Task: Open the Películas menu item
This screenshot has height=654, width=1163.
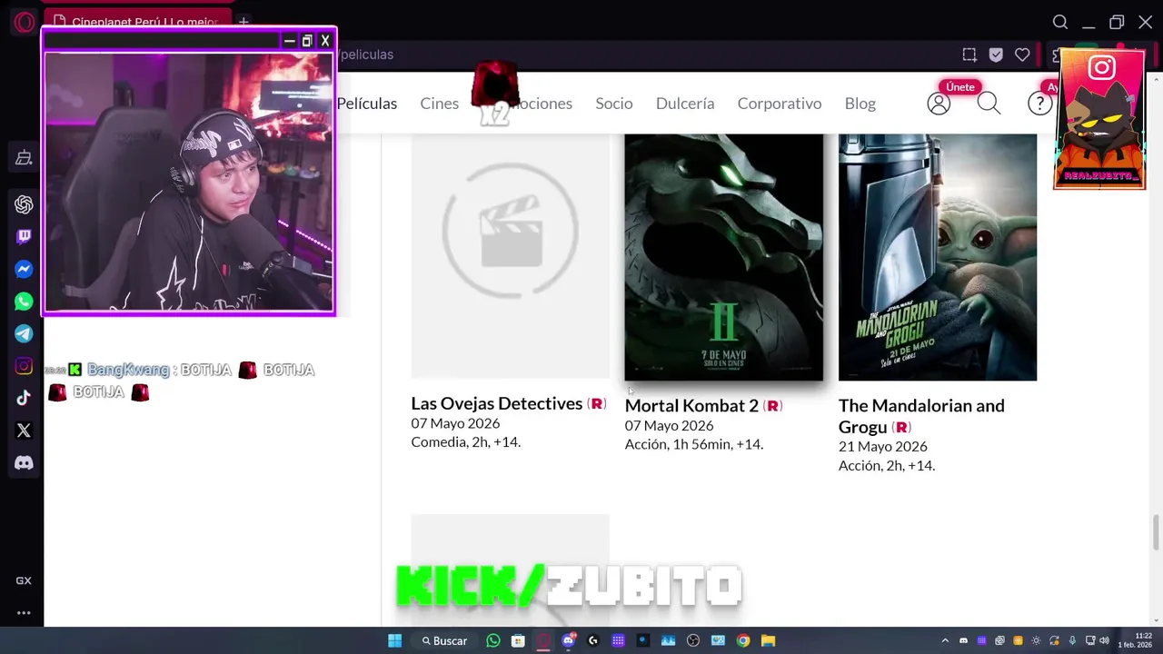Action: [x=367, y=104]
